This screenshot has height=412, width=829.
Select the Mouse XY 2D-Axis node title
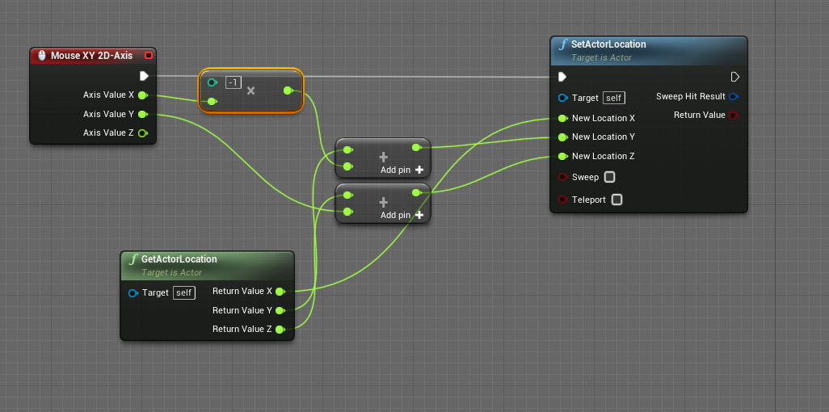[x=91, y=56]
